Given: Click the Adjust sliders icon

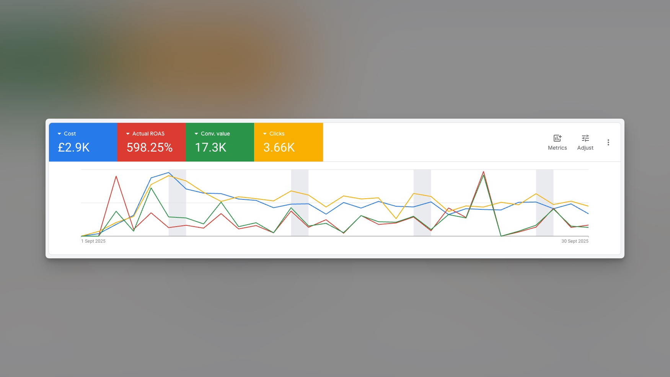Looking at the screenshot, I should [x=585, y=138].
